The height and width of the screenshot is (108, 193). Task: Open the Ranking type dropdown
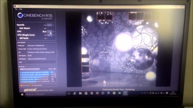(30, 69)
